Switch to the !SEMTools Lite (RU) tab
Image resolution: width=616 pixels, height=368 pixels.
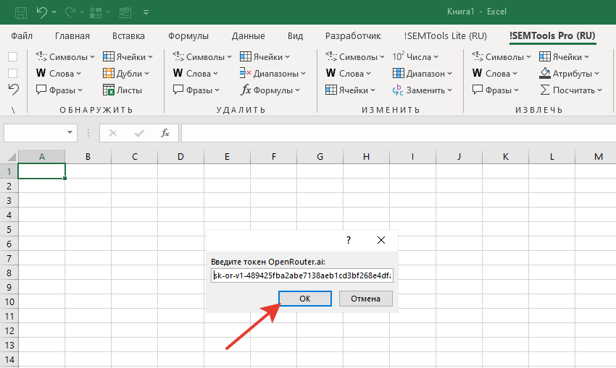445,36
